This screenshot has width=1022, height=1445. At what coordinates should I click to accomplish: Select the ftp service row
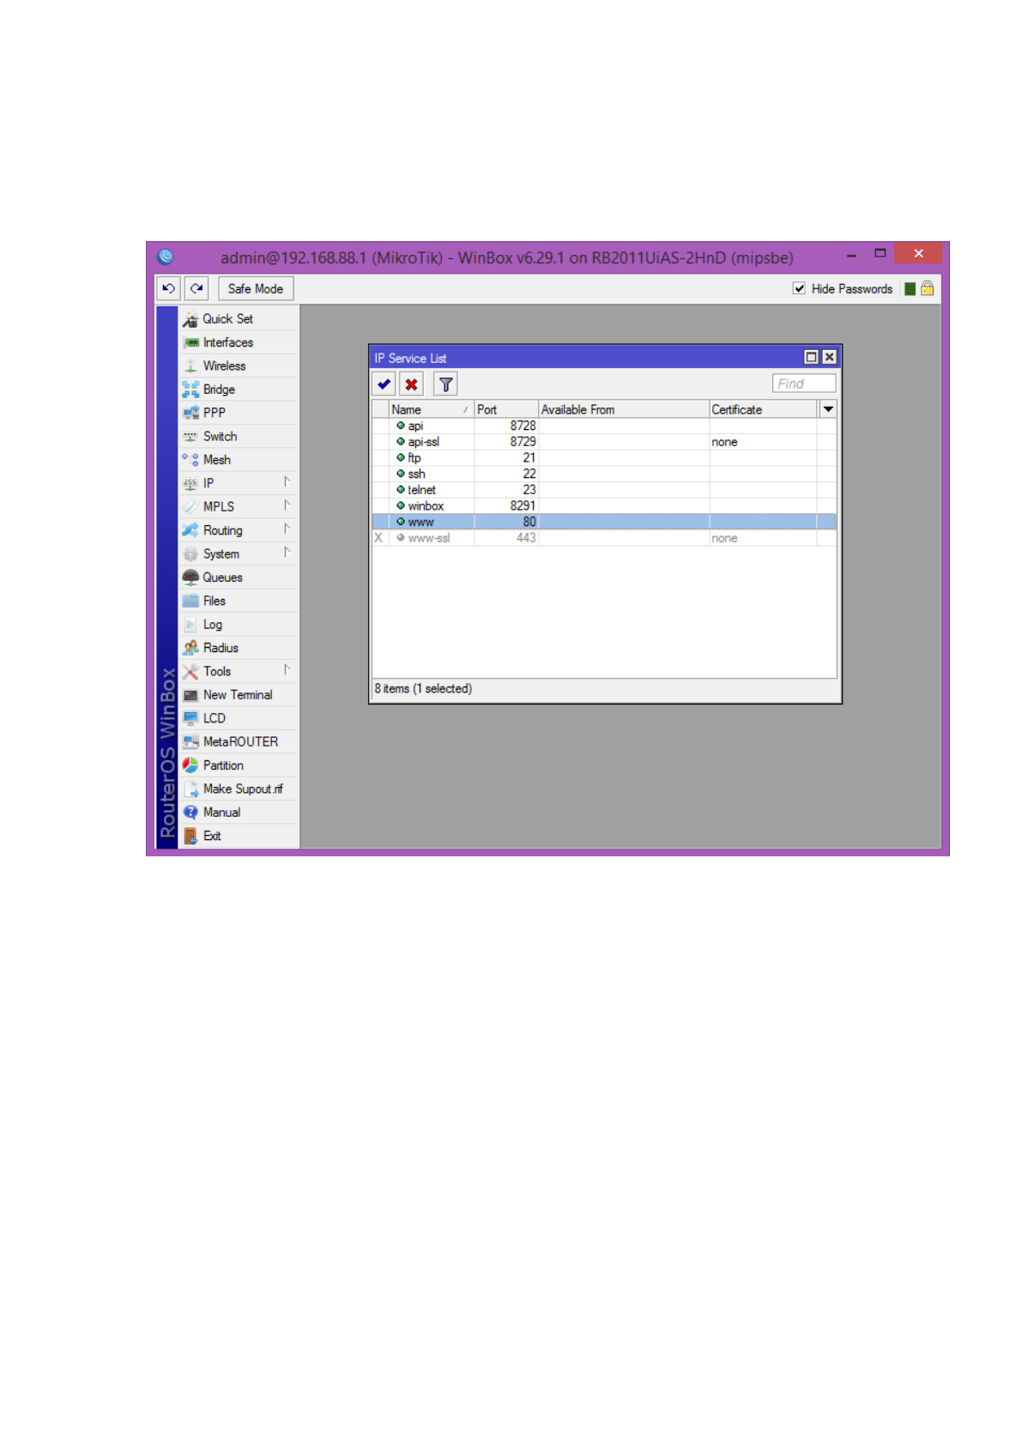pos(604,458)
